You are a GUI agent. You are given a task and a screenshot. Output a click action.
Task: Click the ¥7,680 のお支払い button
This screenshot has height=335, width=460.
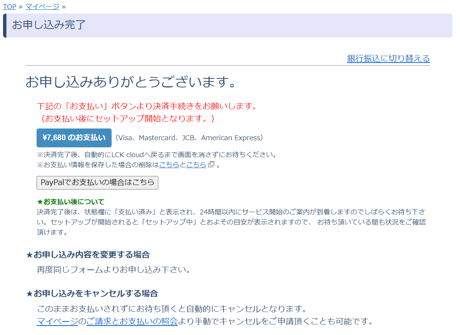pyautogui.click(x=74, y=138)
